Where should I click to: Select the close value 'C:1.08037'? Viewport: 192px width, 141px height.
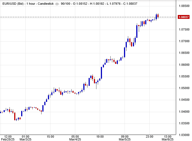pos(130,4)
